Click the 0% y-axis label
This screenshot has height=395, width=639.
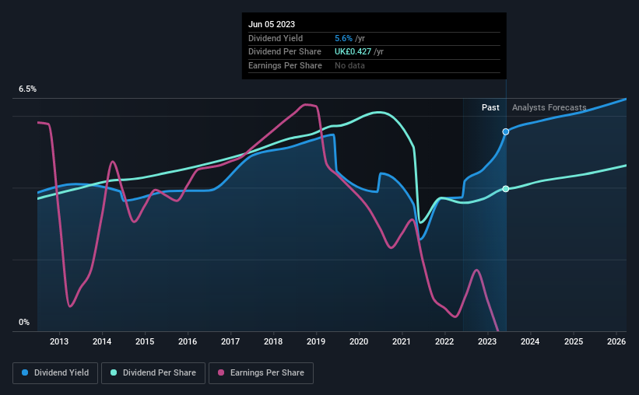point(24,323)
